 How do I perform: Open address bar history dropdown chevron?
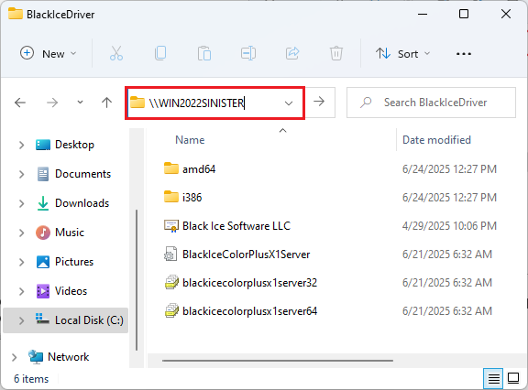(x=289, y=103)
